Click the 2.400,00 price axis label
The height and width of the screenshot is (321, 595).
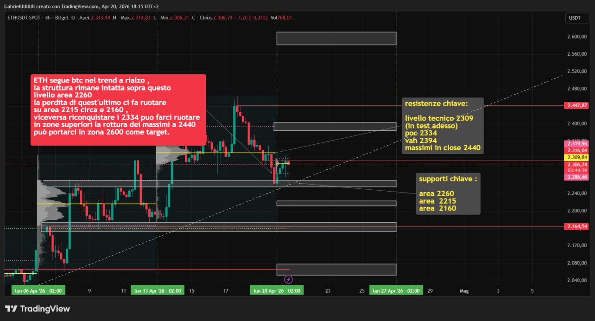click(x=576, y=123)
